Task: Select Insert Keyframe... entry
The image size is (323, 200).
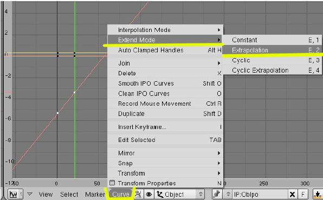Action: (x=165, y=127)
